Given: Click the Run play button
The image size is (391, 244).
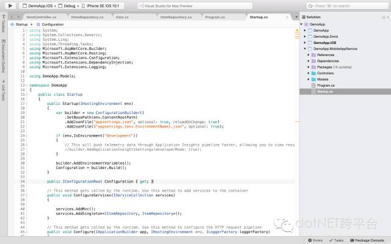Looking at the screenshot, I should pyautogui.click(x=10, y=5).
